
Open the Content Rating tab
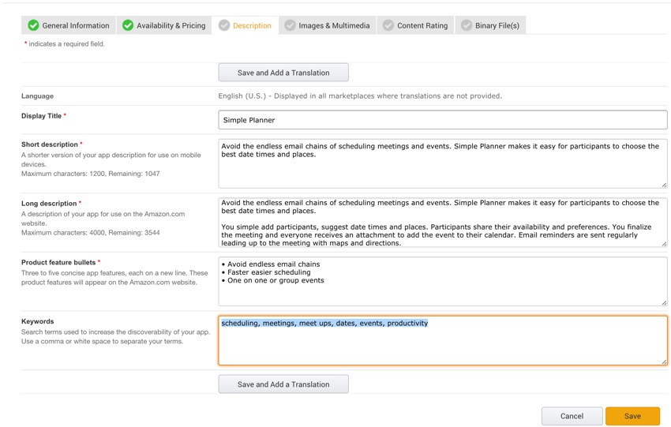pos(422,25)
